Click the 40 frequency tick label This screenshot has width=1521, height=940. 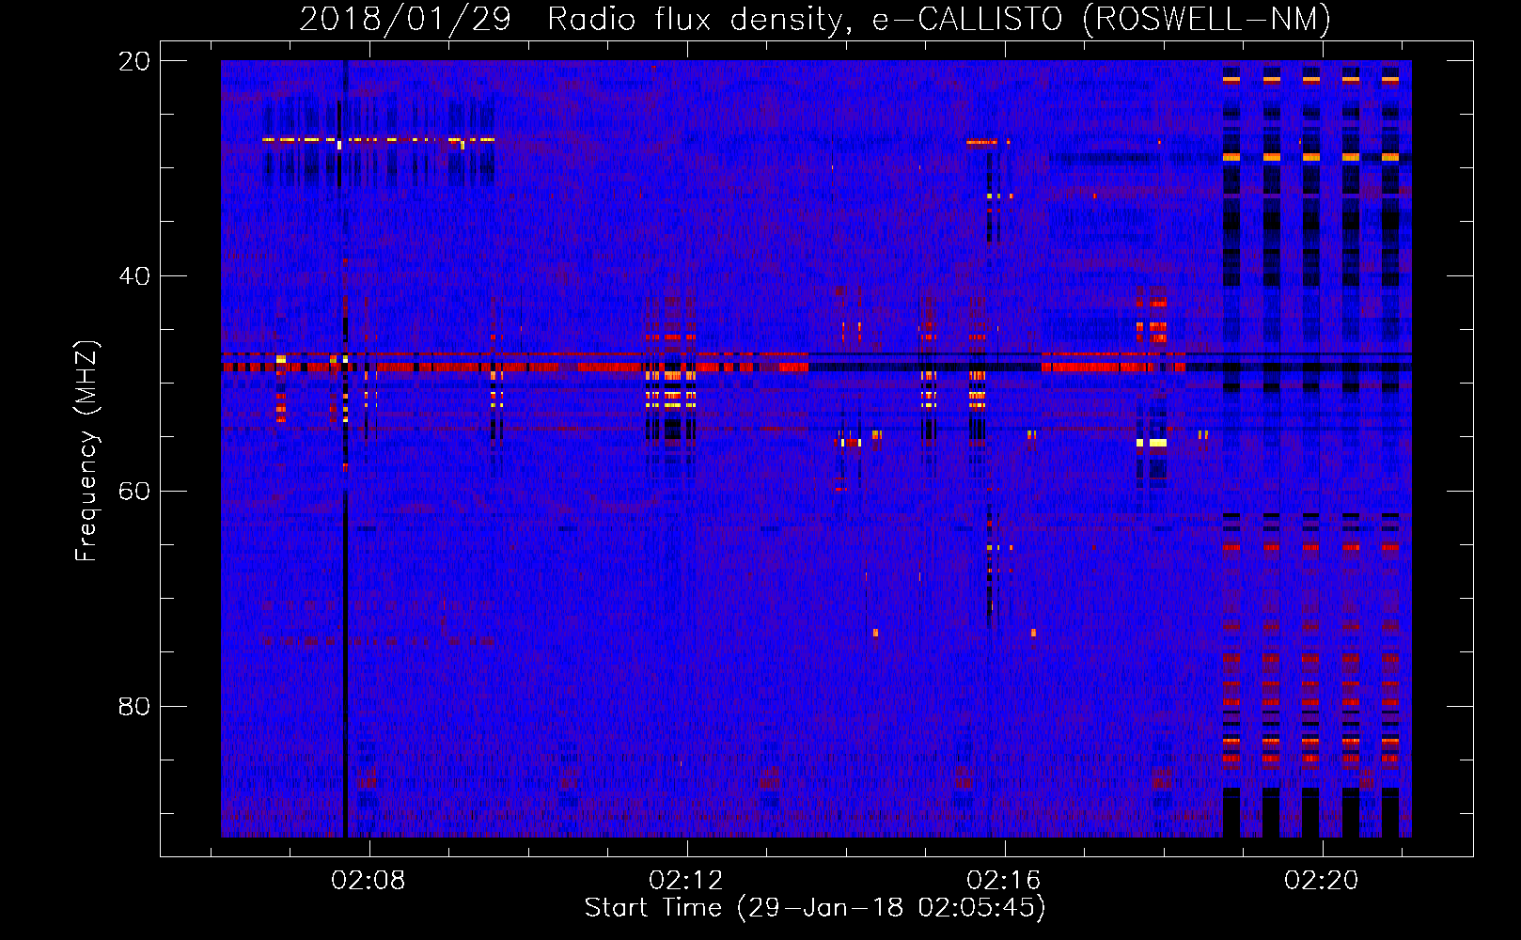pyautogui.click(x=134, y=276)
